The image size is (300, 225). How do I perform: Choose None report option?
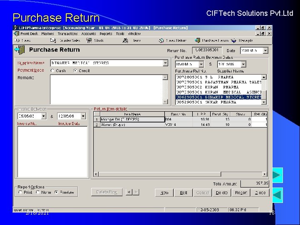(37, 192)
